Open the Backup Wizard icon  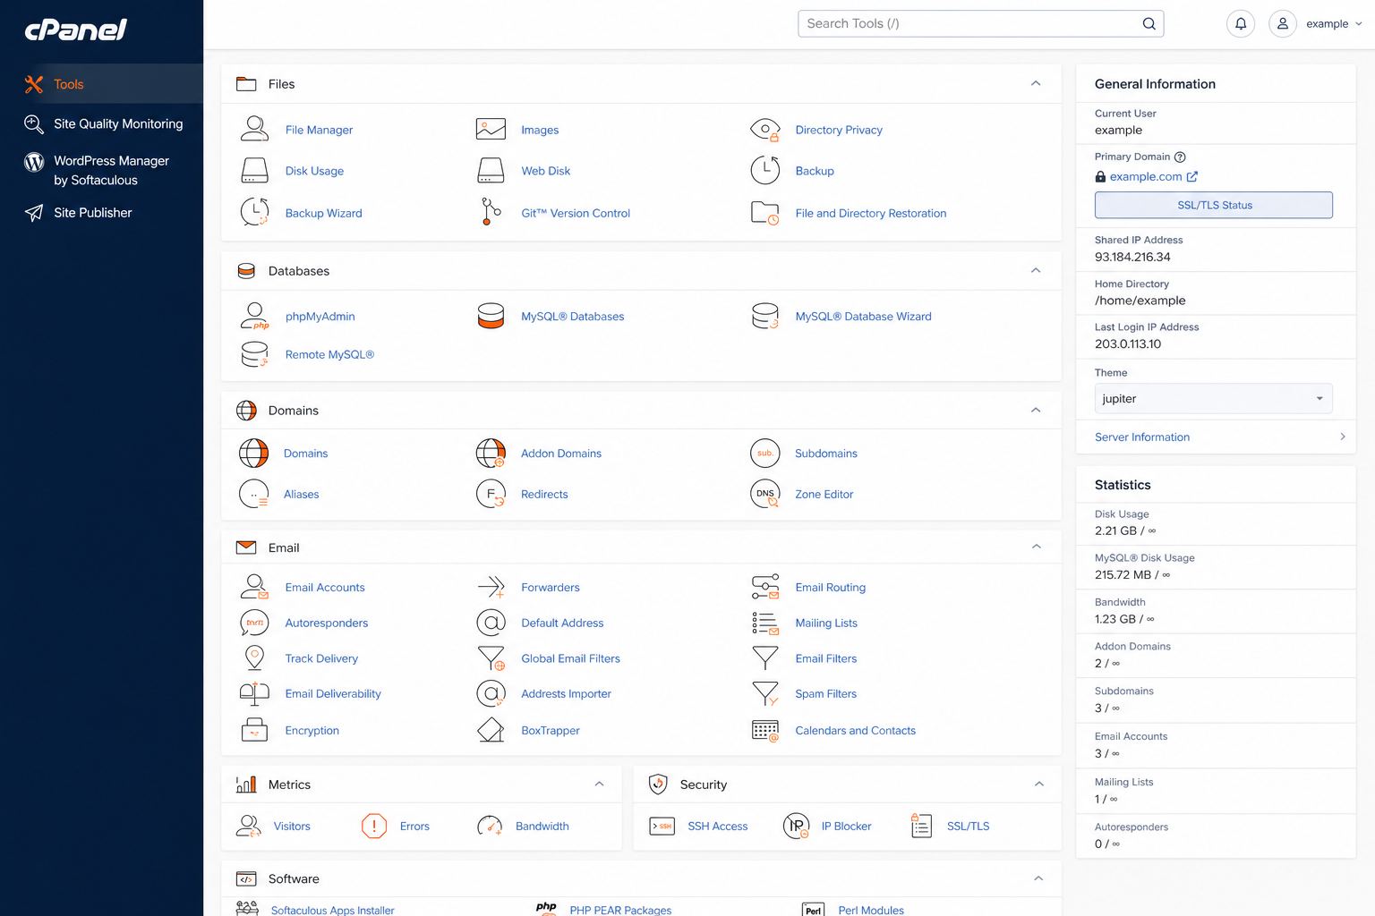click(x=254, y=212)
